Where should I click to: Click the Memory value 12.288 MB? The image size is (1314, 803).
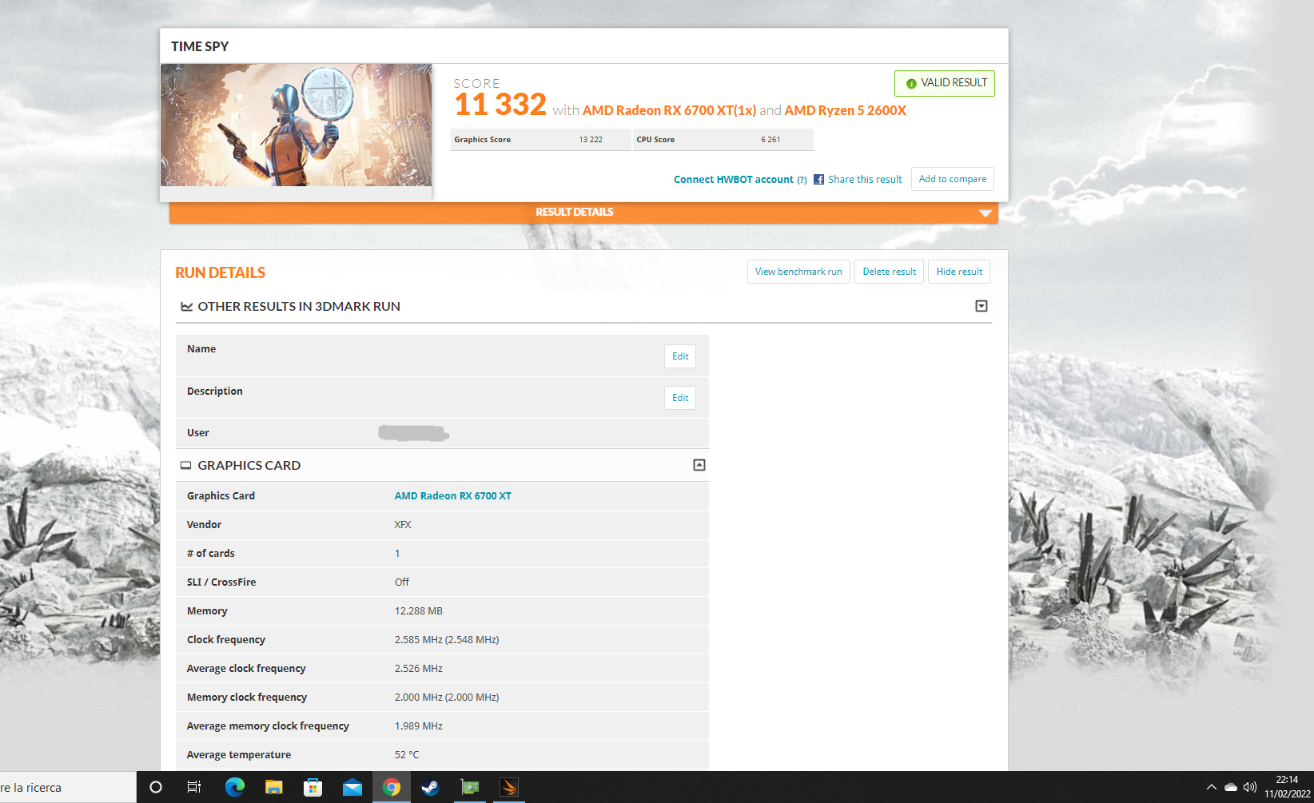[418, 611]
